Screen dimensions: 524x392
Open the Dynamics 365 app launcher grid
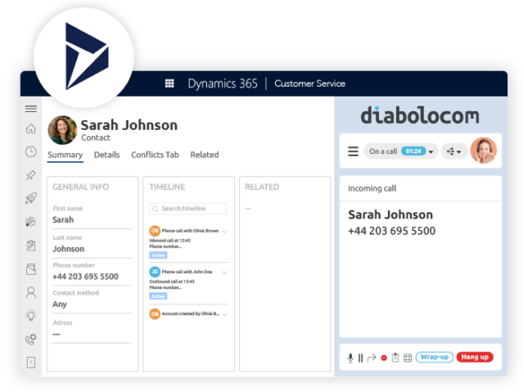(169, 83)
